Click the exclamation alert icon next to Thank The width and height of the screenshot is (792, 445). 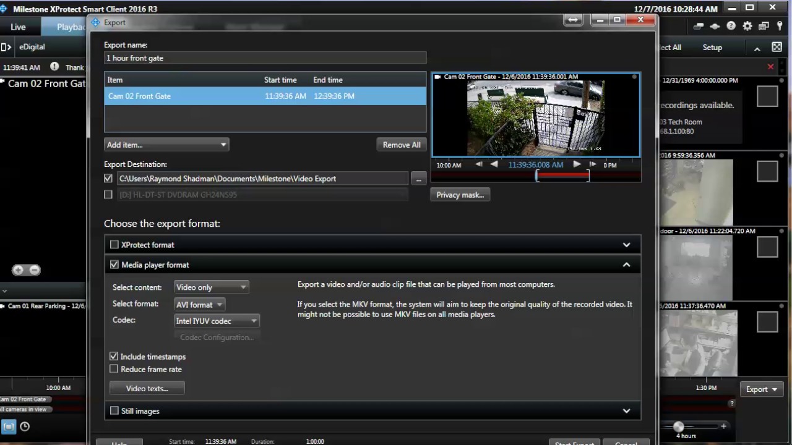[x=54, y=67]
